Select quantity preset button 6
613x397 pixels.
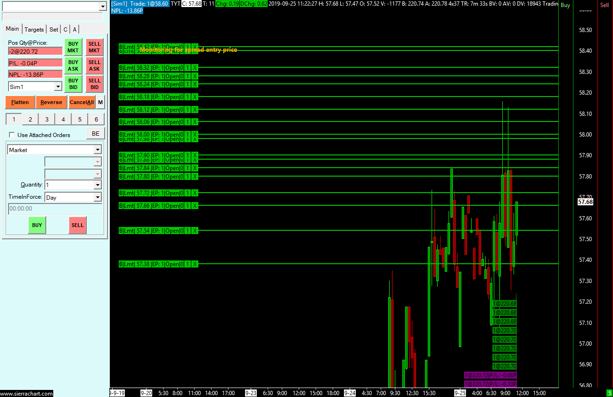96,120
